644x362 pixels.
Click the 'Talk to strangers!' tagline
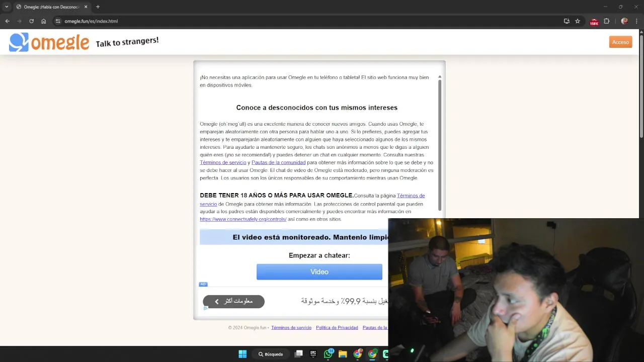click(127, 42)
